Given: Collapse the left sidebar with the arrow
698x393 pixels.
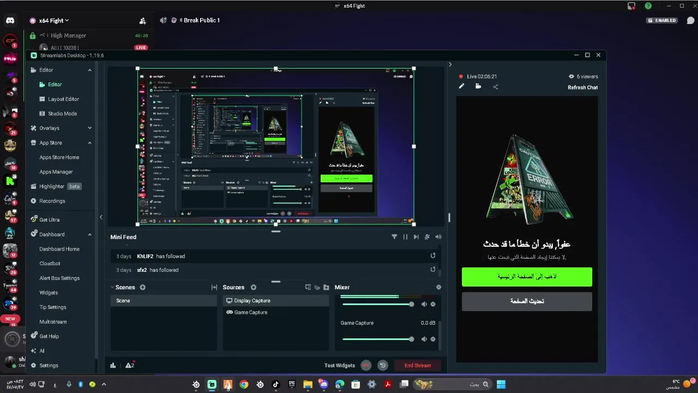Looking at the screenshot, I should pos(101,217).
